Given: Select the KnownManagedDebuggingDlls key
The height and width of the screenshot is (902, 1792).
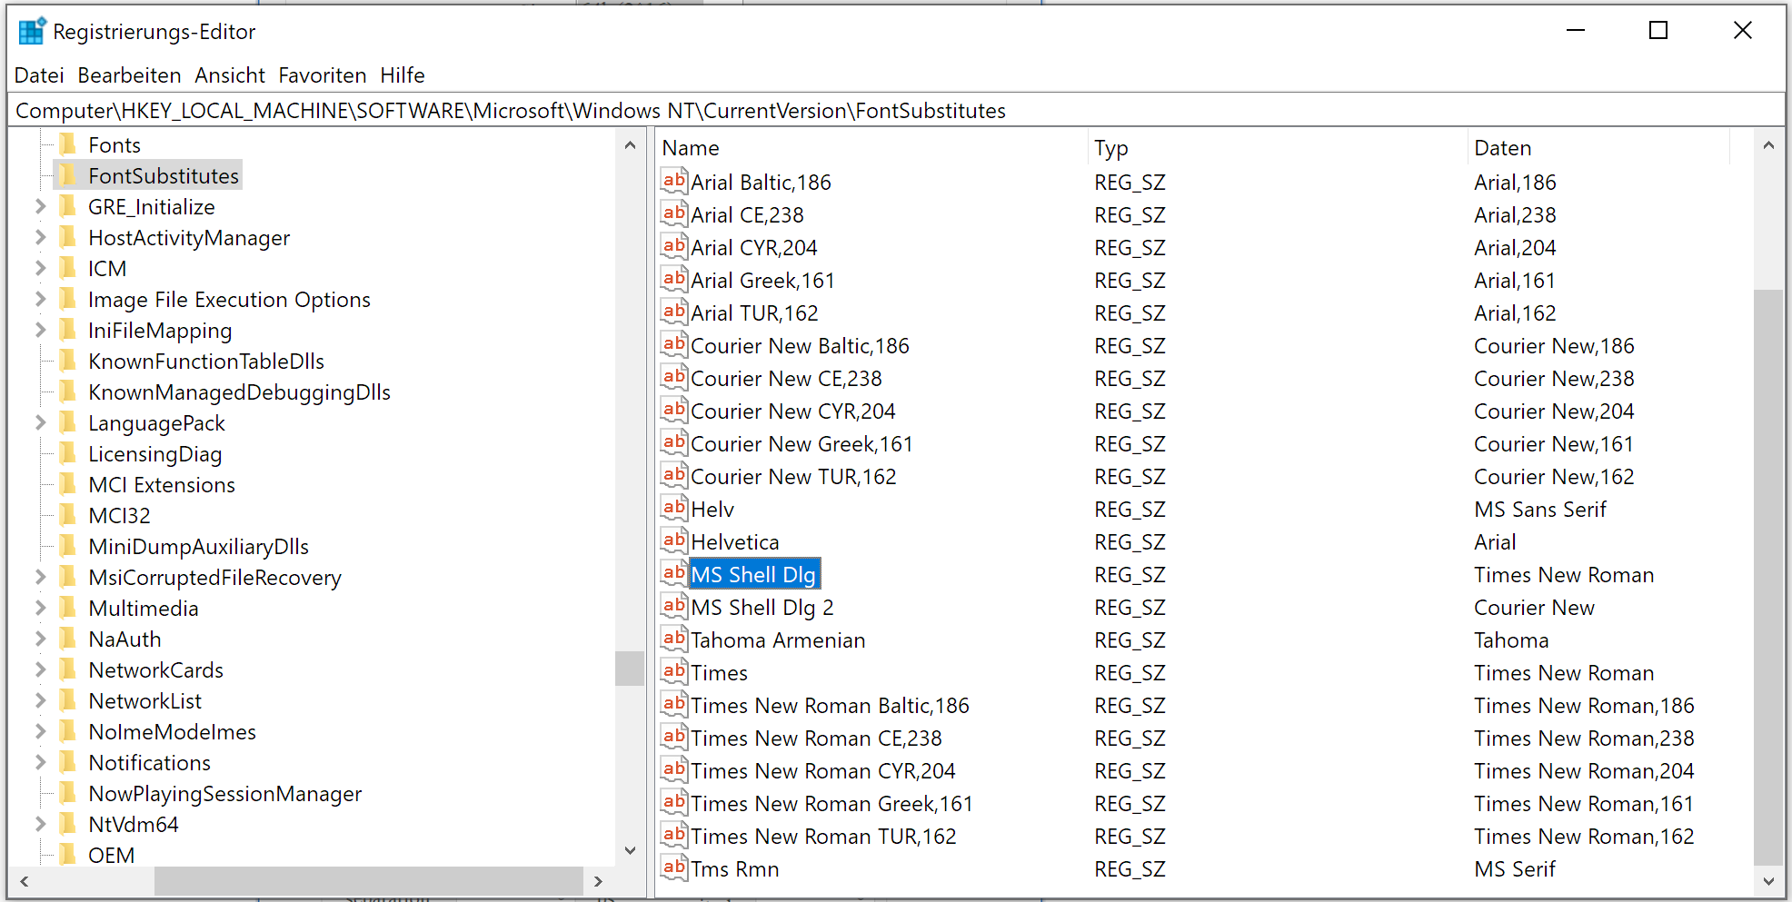Looking at the screenshot, I should (239, 392).
